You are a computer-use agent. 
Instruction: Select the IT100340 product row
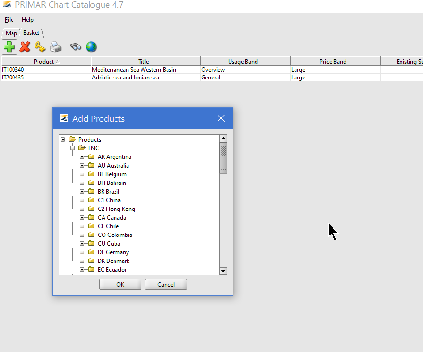click(212, 70)
